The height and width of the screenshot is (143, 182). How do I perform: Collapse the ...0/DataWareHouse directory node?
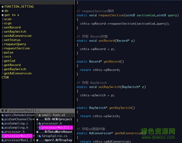37,132
